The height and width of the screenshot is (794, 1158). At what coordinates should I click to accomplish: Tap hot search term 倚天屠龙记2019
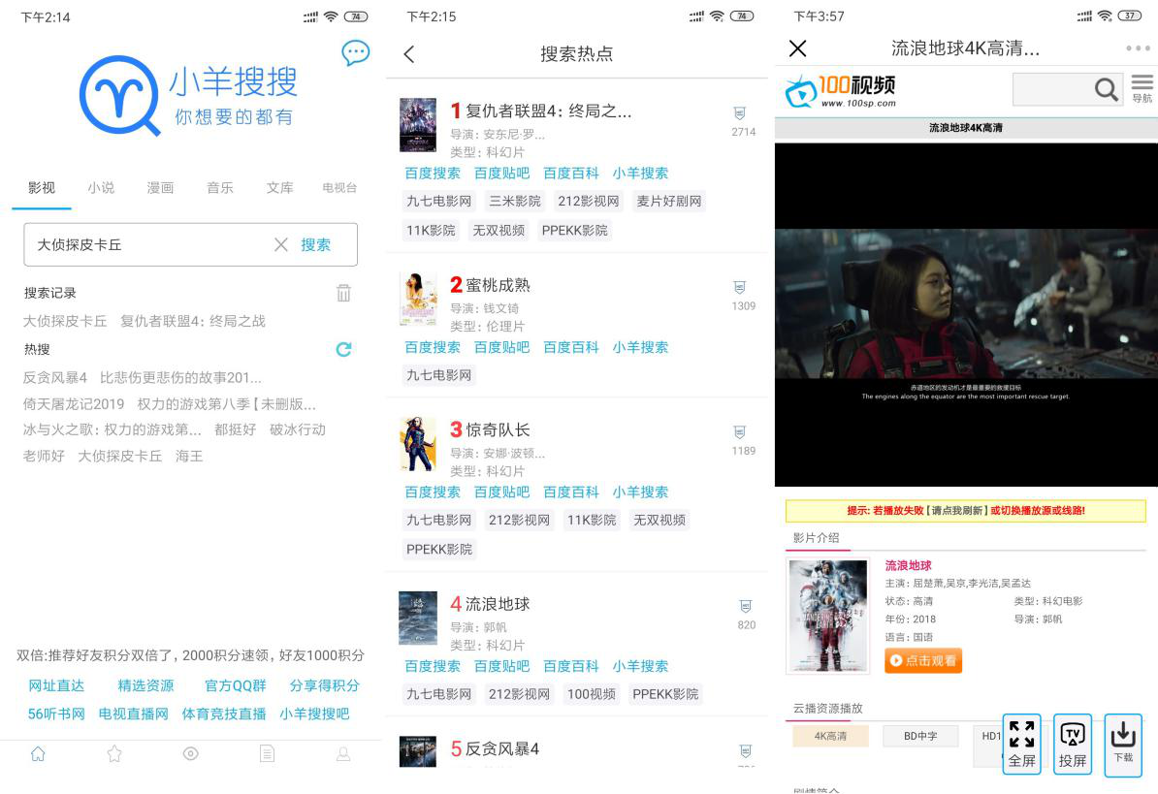(x=74, y=404)
